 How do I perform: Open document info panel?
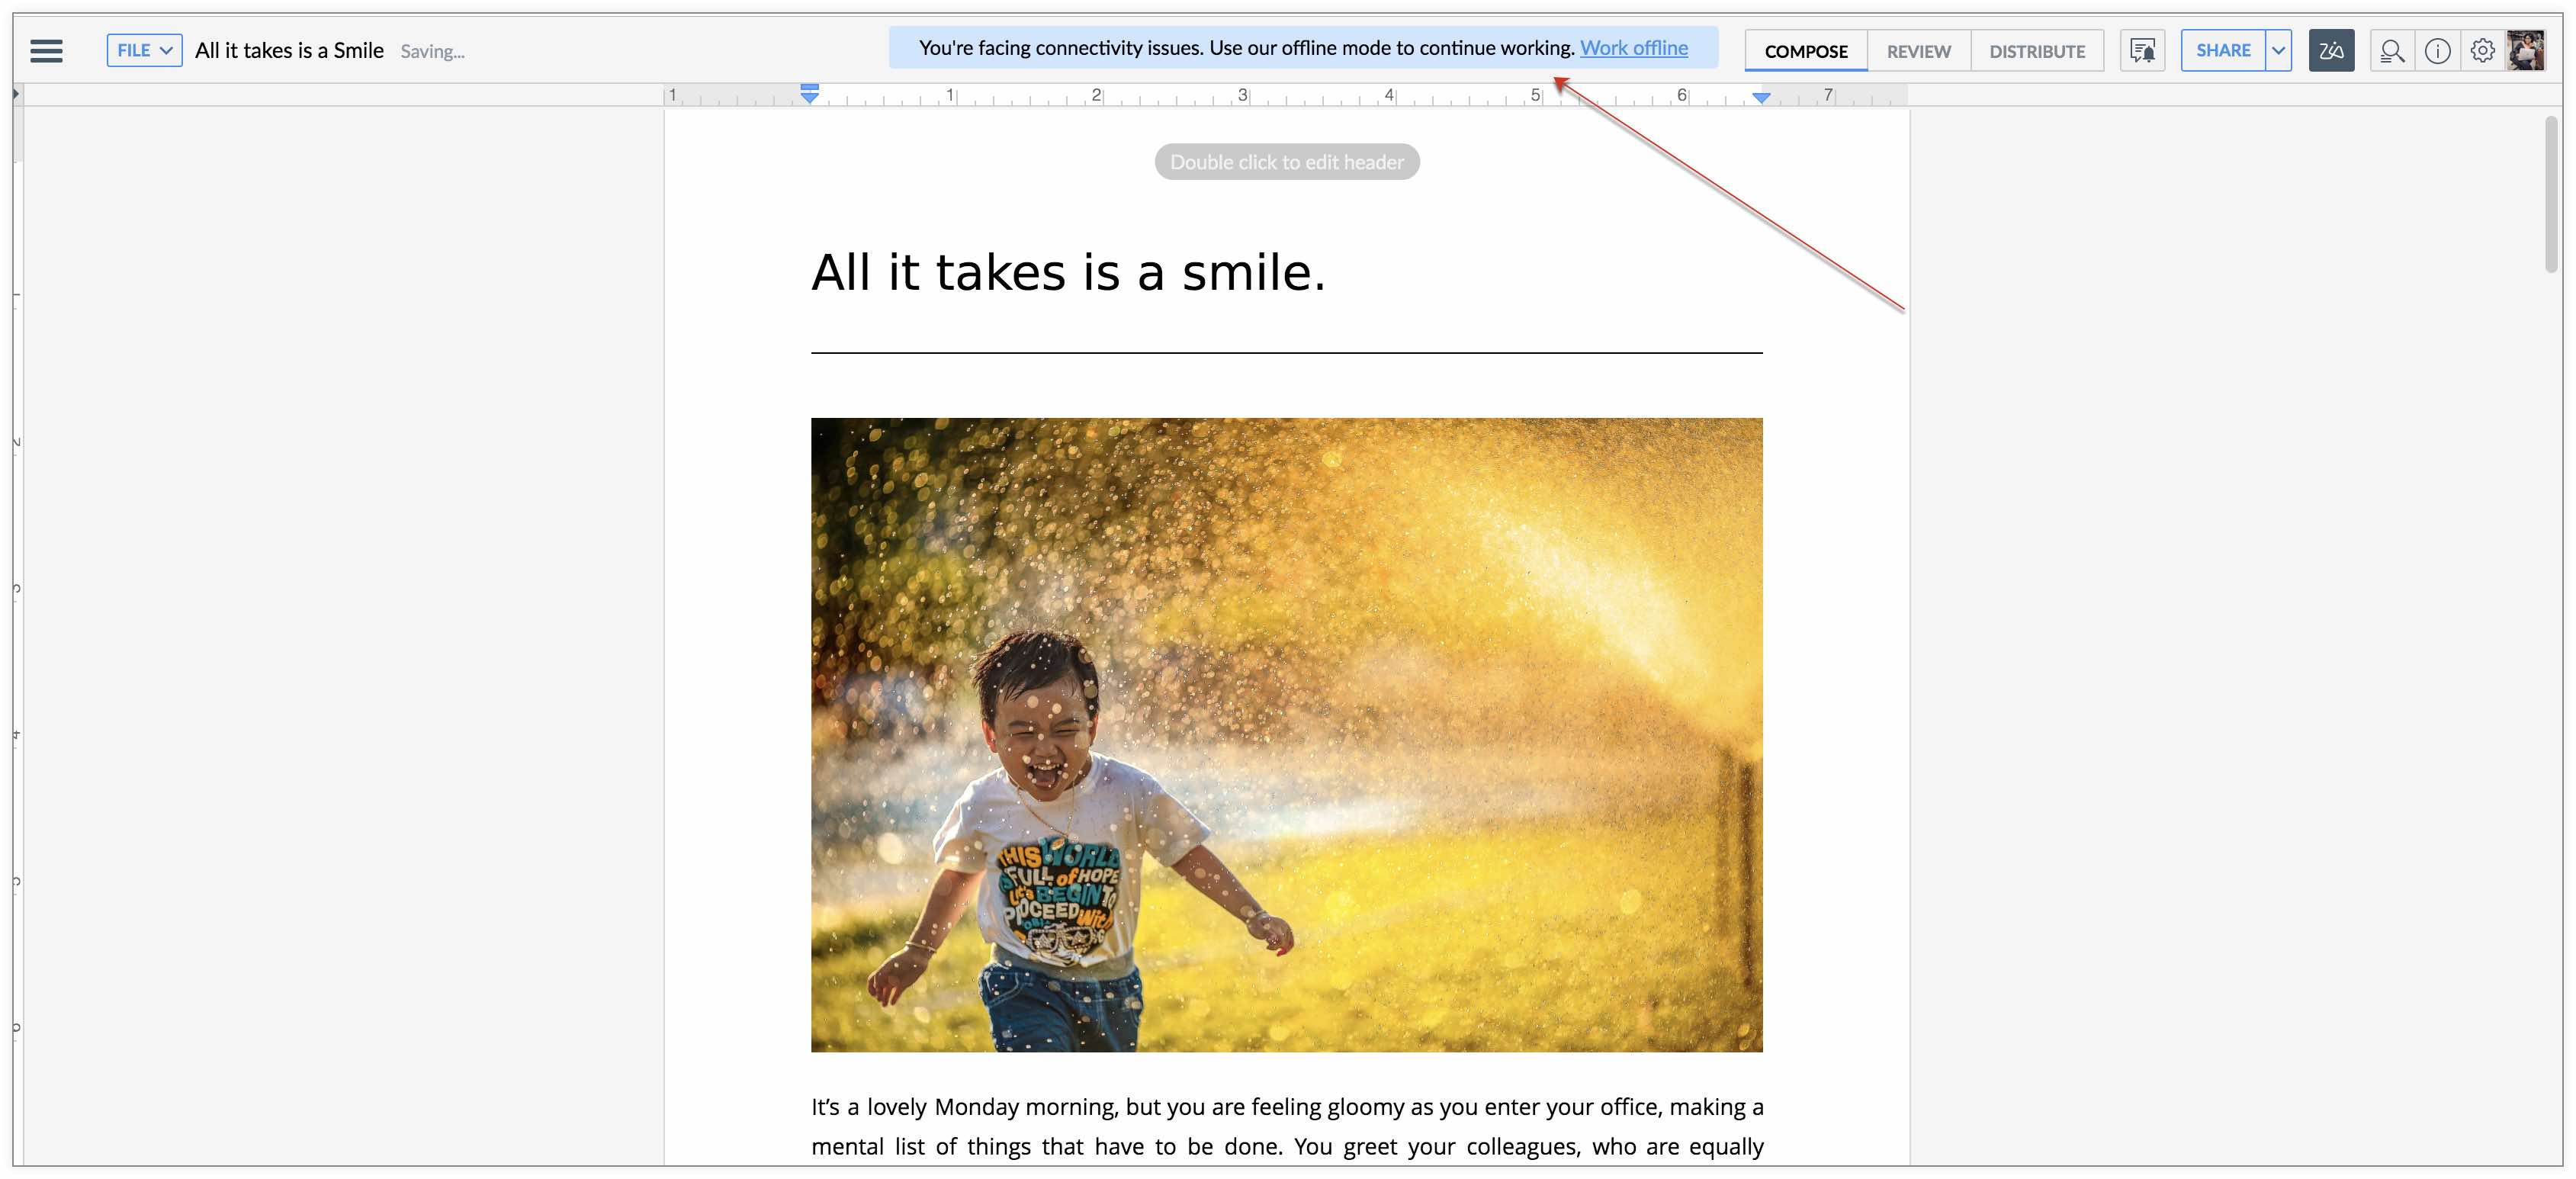coord(2437,50)
